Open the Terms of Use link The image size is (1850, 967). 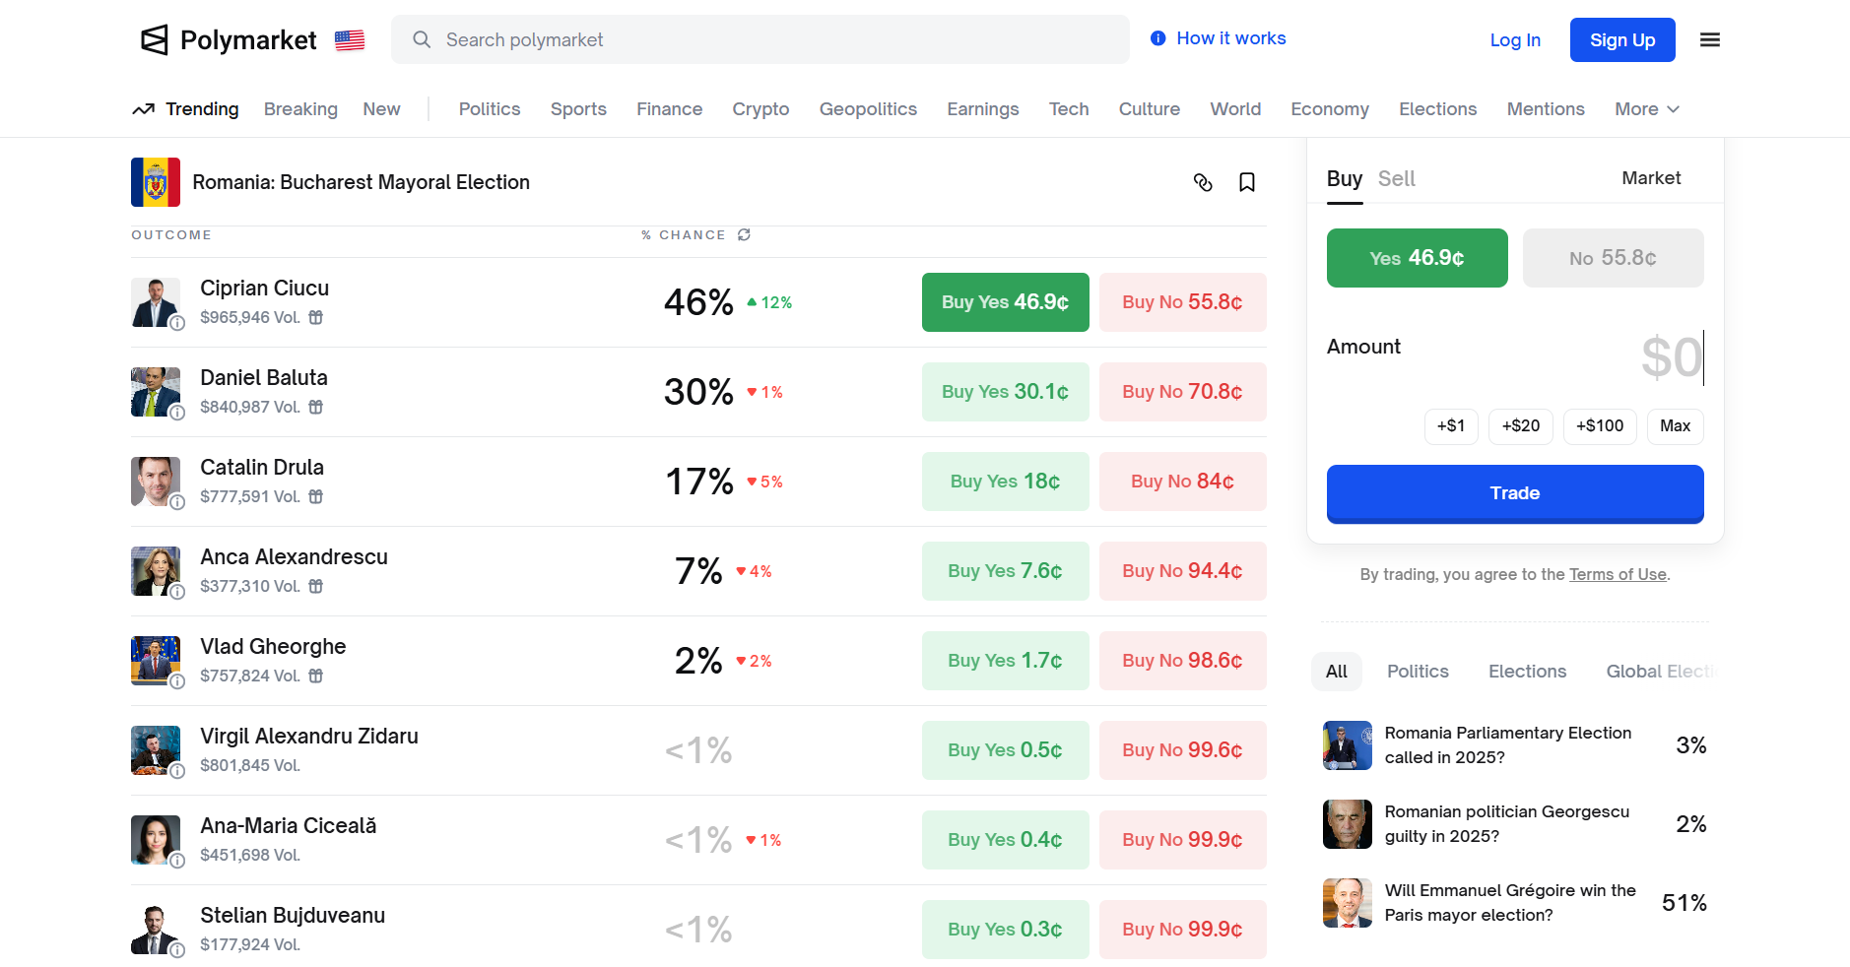pos(1618,574)
